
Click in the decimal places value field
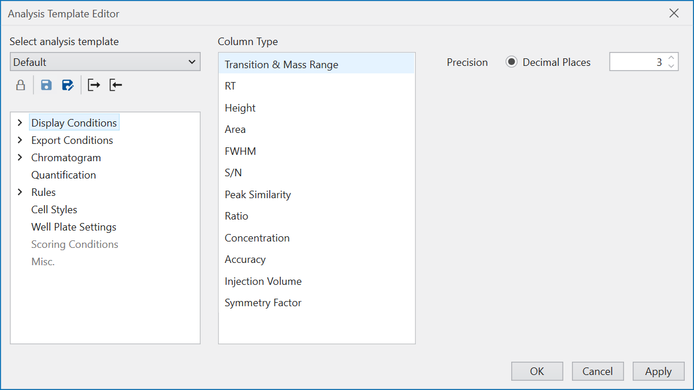(636, 62)
